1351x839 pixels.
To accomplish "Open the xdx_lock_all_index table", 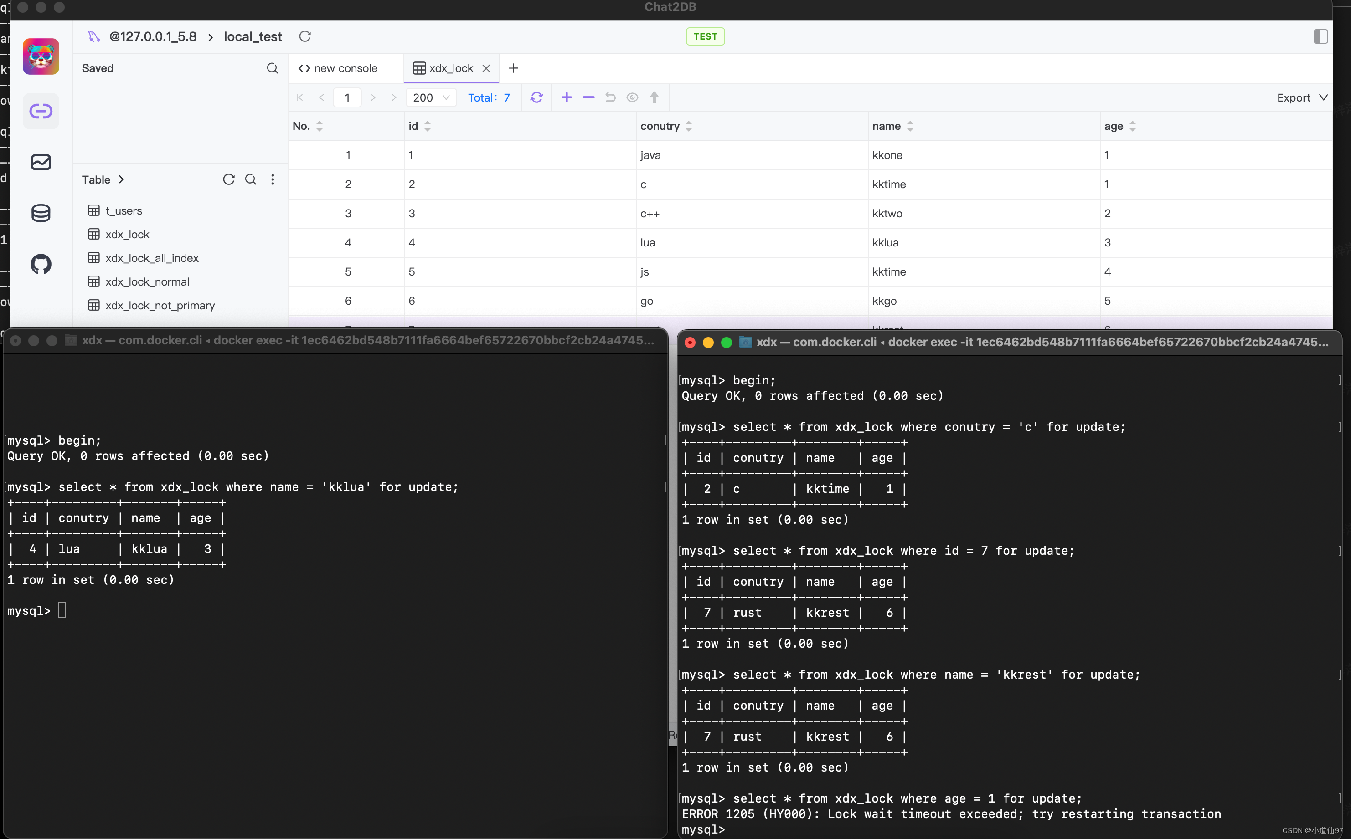I will click(152, 258).
